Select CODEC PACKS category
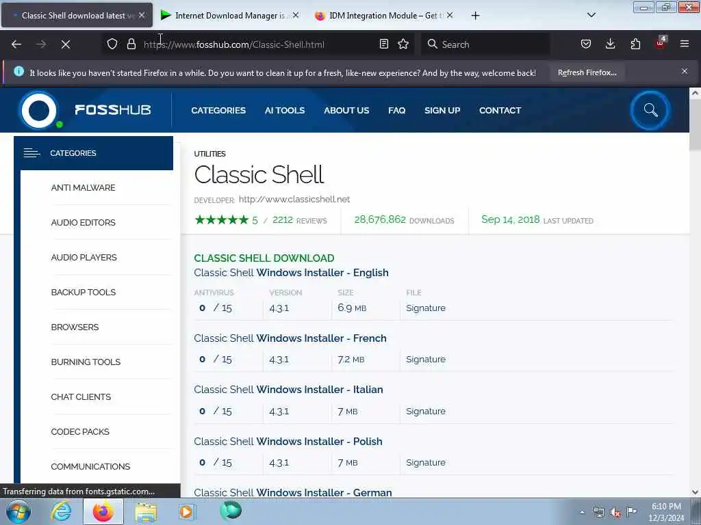The image size is (701, 525). (80, 432)
